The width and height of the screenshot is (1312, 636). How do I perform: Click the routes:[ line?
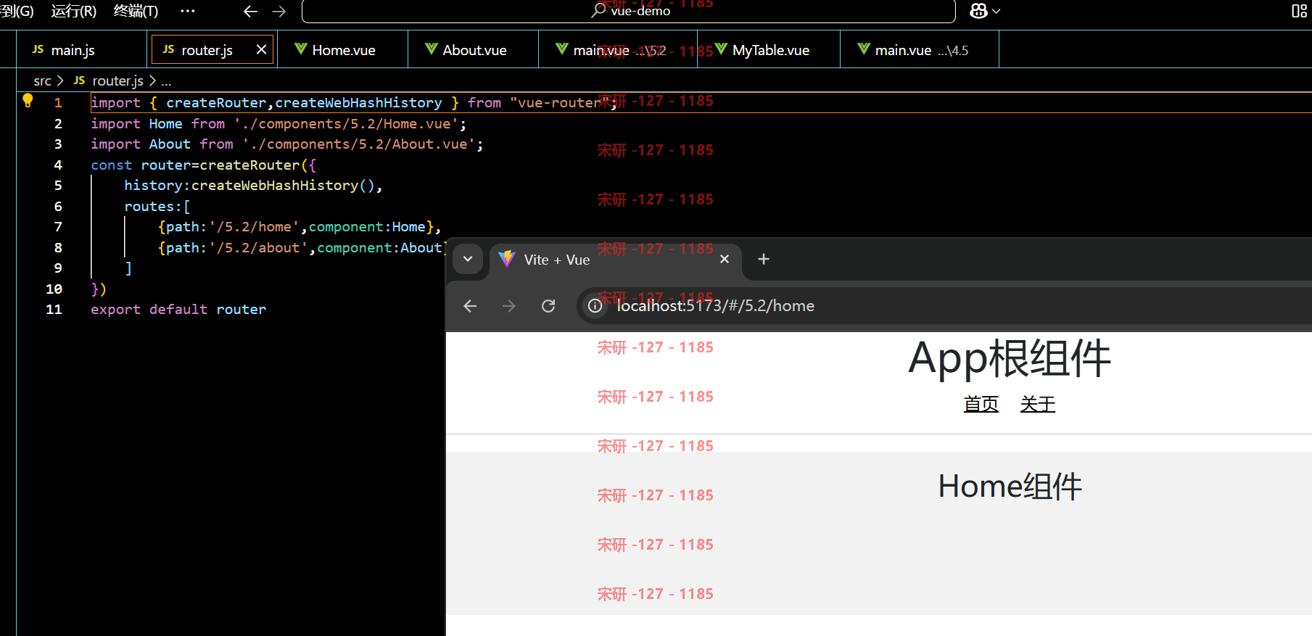[x=157, y=206]
